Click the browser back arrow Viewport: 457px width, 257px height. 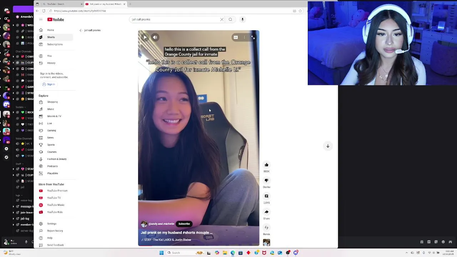click(37, 11)
